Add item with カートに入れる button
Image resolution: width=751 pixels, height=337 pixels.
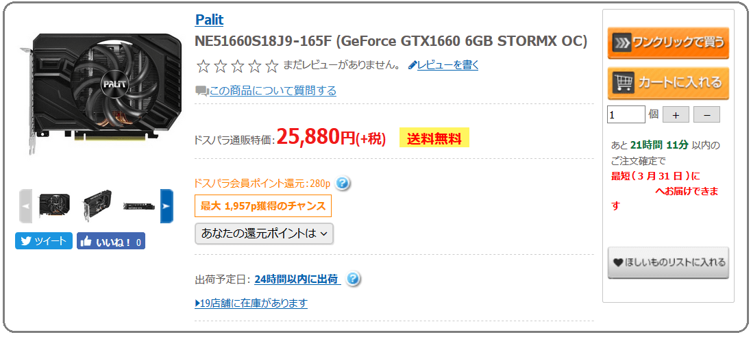[x=668, y=83]
